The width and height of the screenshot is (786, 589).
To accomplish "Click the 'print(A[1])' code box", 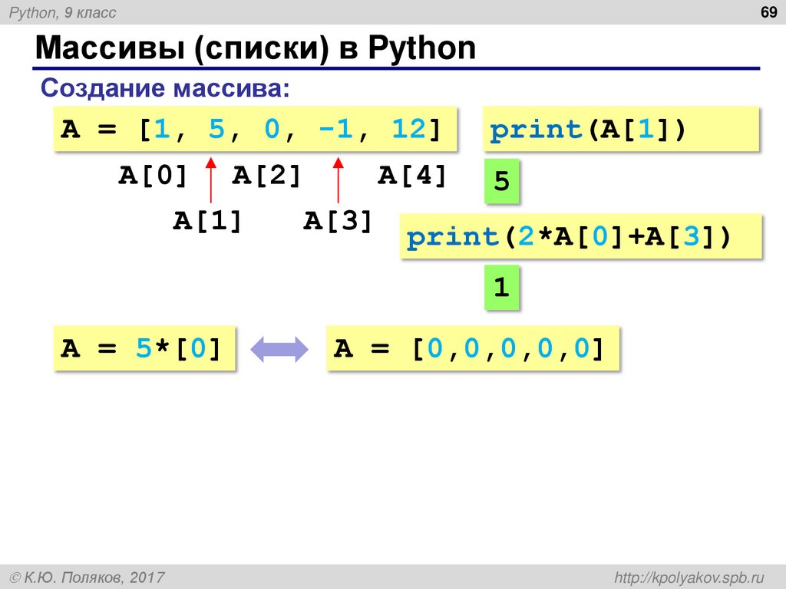I will (x=621, y=129).
